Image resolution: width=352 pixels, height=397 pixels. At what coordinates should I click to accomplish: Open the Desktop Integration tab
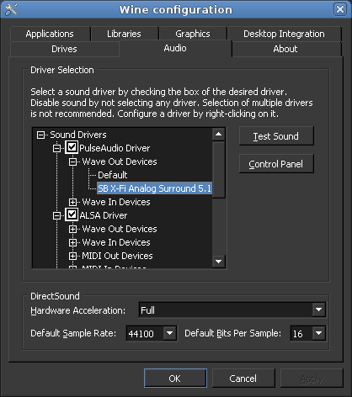(x=284, y=34)
